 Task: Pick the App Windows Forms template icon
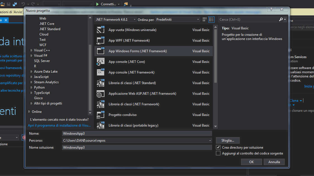[101, 51]
